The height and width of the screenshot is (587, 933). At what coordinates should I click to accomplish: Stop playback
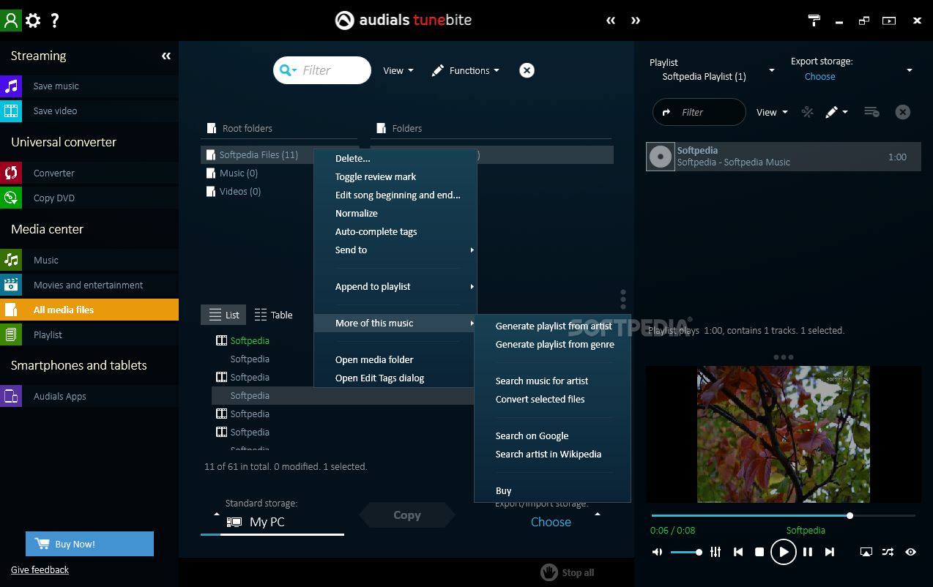[x=759, y=552]
